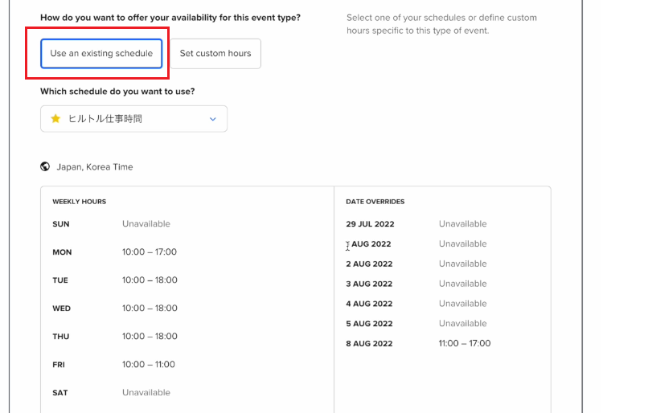Select the 29 JUL 2022 date override

(370, 224)
